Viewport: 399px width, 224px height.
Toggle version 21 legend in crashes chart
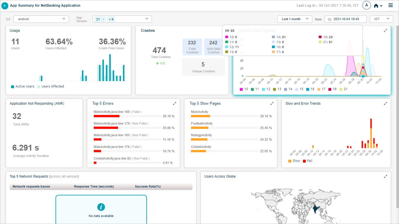[x=344, y=89]
